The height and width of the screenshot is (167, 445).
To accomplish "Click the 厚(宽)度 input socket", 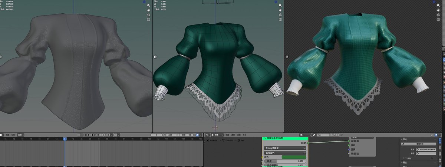I will pos(349,154).
